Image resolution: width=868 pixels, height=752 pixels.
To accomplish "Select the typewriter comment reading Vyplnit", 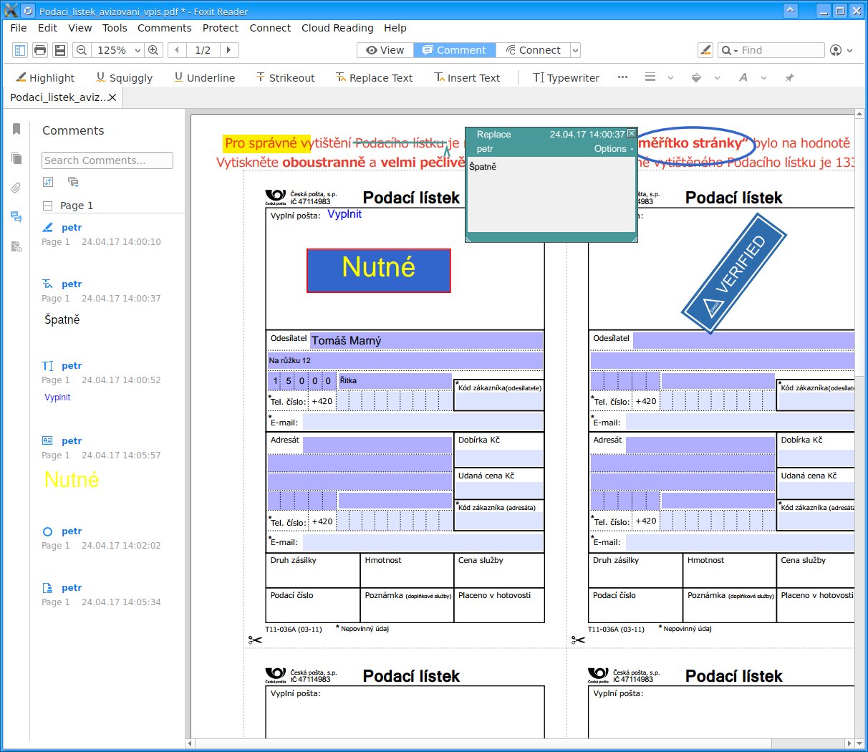I will click(x=107, y=382).
